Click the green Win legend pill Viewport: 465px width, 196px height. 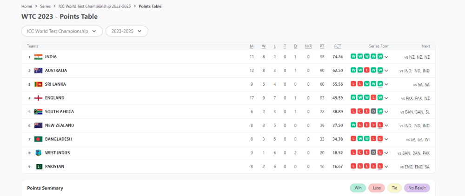(x=358, y=188)
